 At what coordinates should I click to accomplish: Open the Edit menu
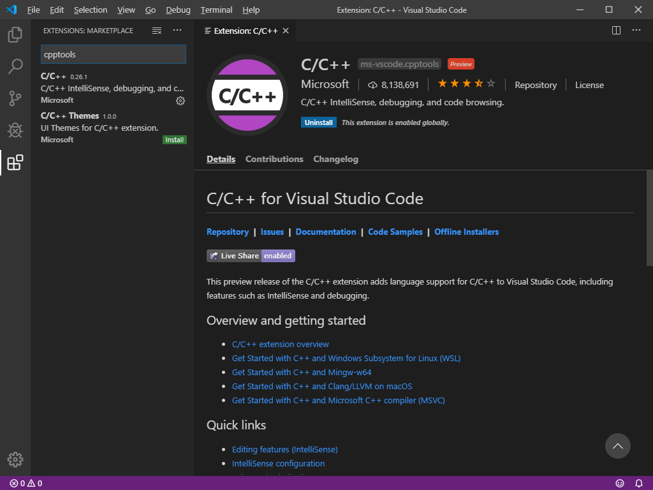point(57,10)
